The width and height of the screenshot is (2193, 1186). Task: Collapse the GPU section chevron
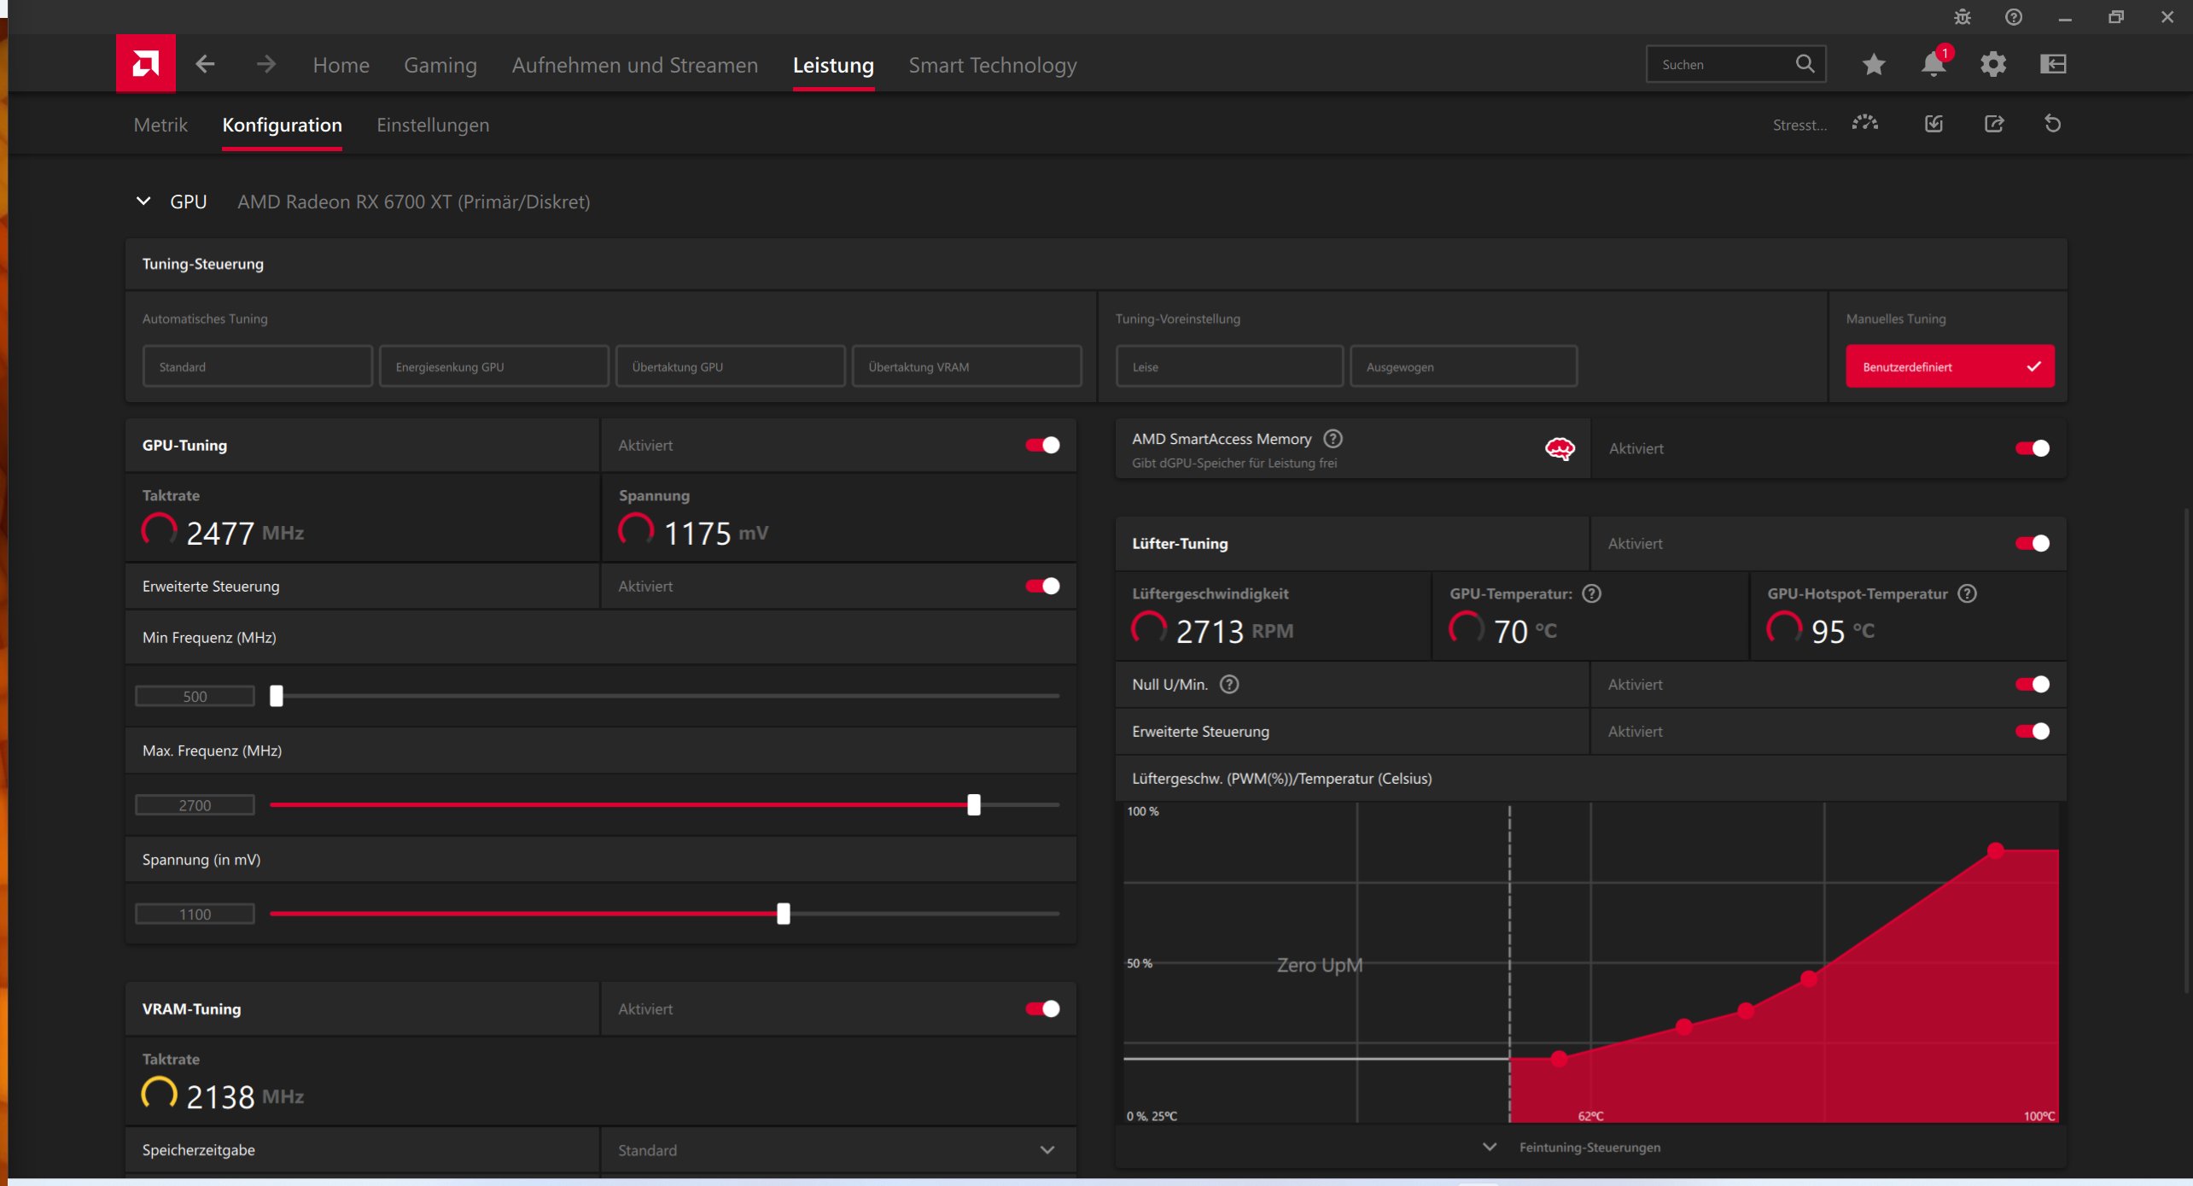pos(143,202)
